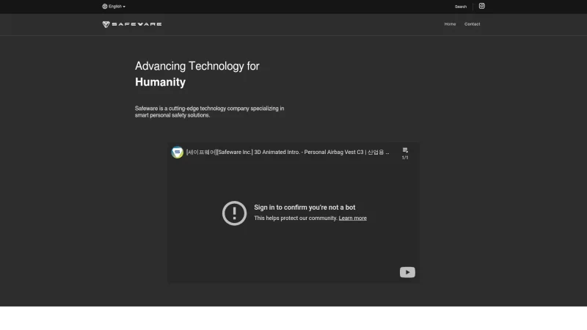Click the Safeware shield logo
The height and width of the screenshot is (330, 587).
(106, 24)
